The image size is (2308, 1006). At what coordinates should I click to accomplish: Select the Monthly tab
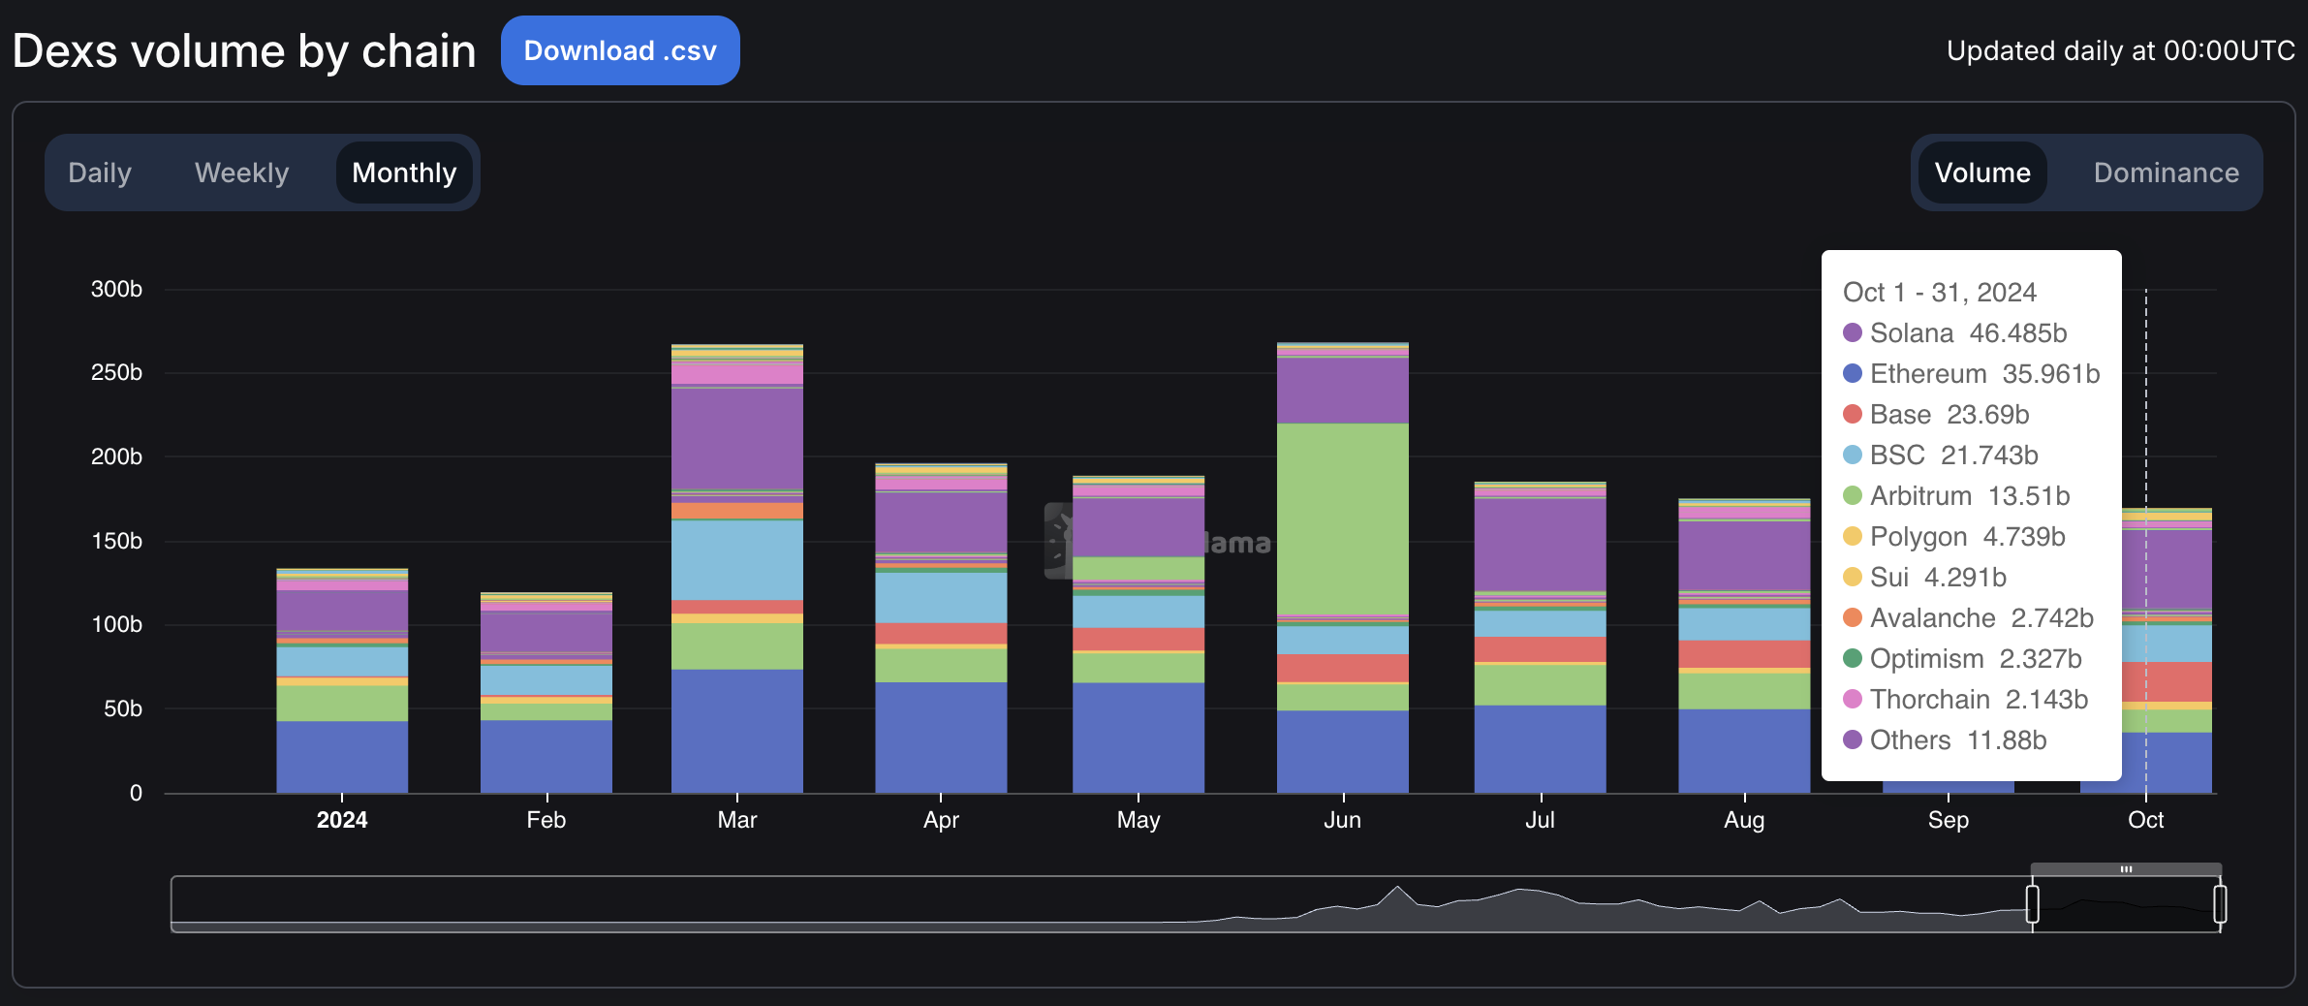pyautogui.click(x=404, y=173)
